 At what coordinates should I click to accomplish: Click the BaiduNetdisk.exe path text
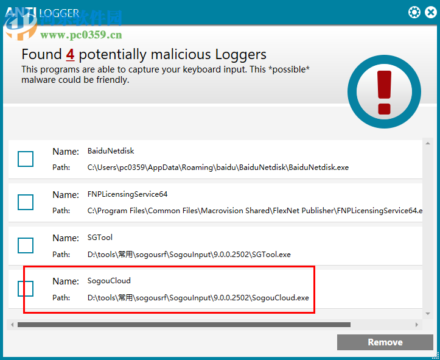218,168
